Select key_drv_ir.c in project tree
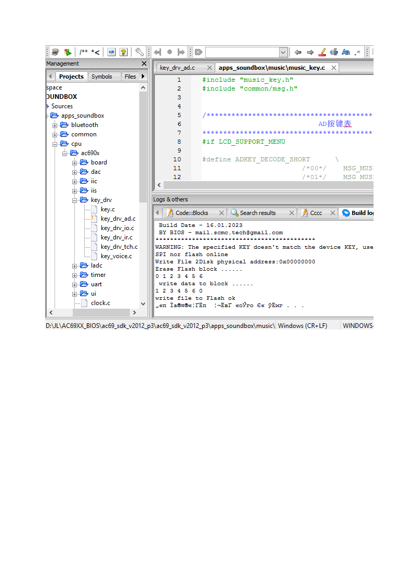The image size is (412, 584). pos(116,237)
